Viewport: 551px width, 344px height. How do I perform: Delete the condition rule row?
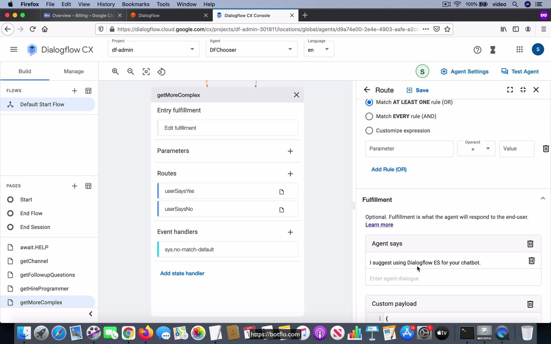[x=546, y=149]
